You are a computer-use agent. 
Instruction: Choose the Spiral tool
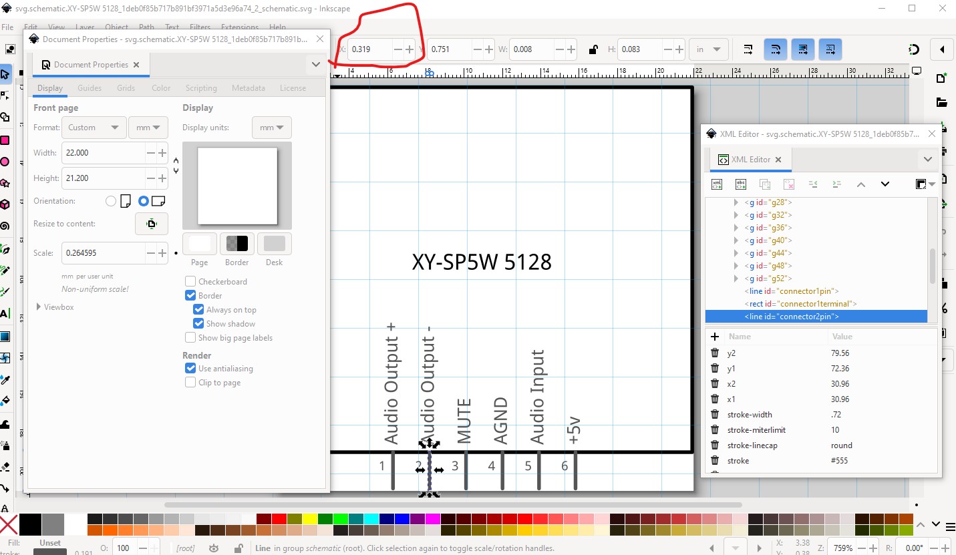click(x=5, y=226)
